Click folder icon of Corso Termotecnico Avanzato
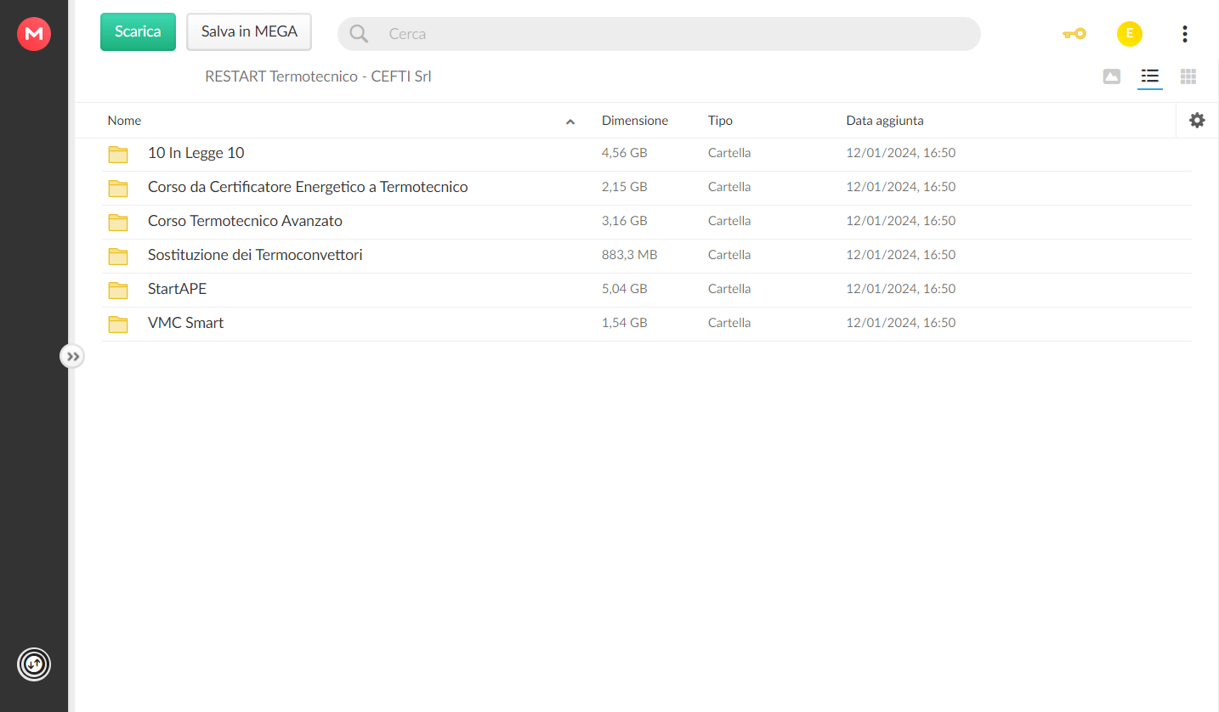This screenshot has height=712, width=1219. click(x=118, y=222)
